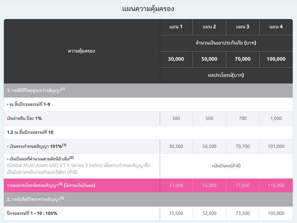
Task: Click the 105,000 death benefit cell
Action: click(x=276, y=213)
